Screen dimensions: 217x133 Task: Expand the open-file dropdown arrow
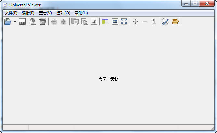pos(15,22)
